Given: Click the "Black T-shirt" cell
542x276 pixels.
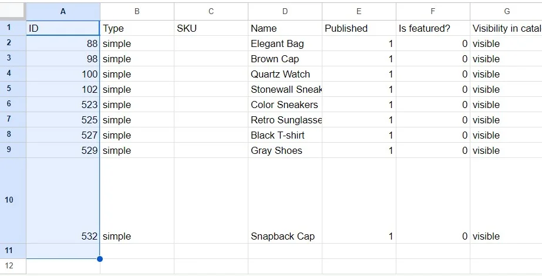Looking at the screenshot, I should click(x=285, y=135).
